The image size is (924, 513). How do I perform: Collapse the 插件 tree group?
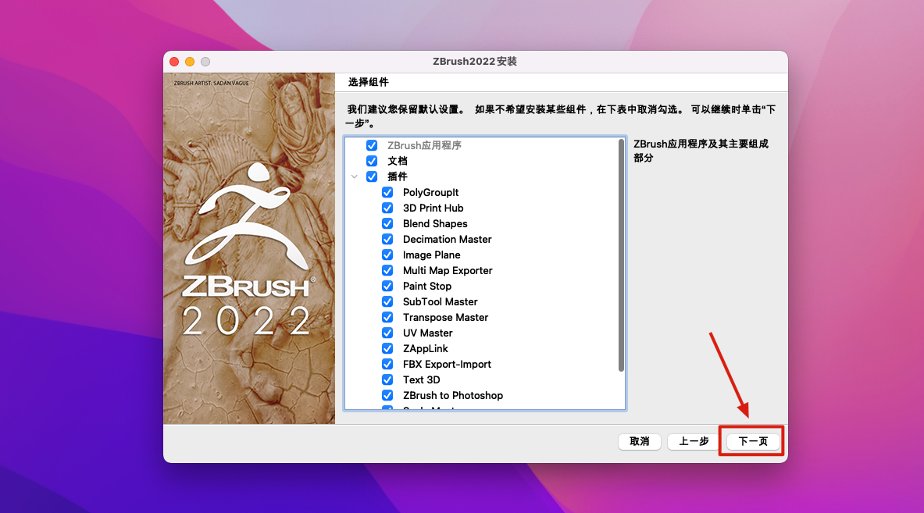click(x=355, y=176)
